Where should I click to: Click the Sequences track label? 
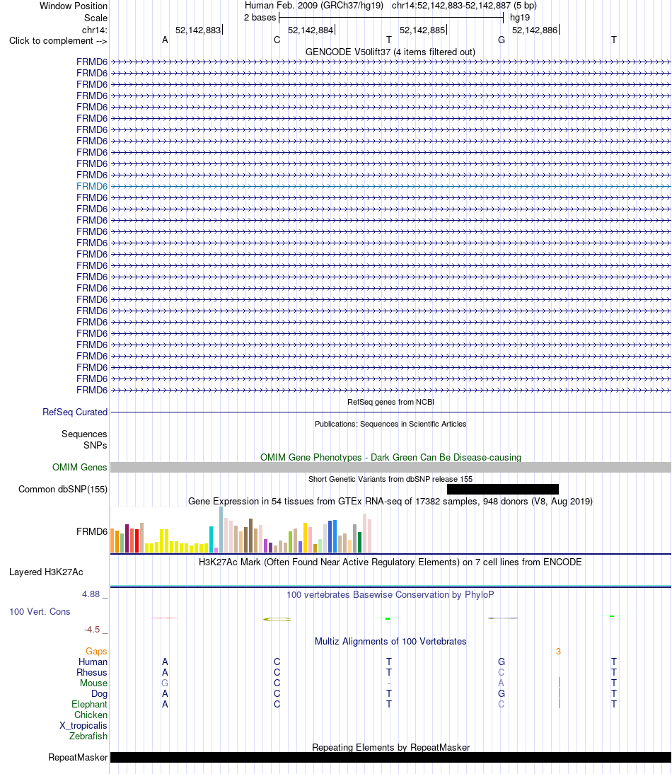click(84, 434)
